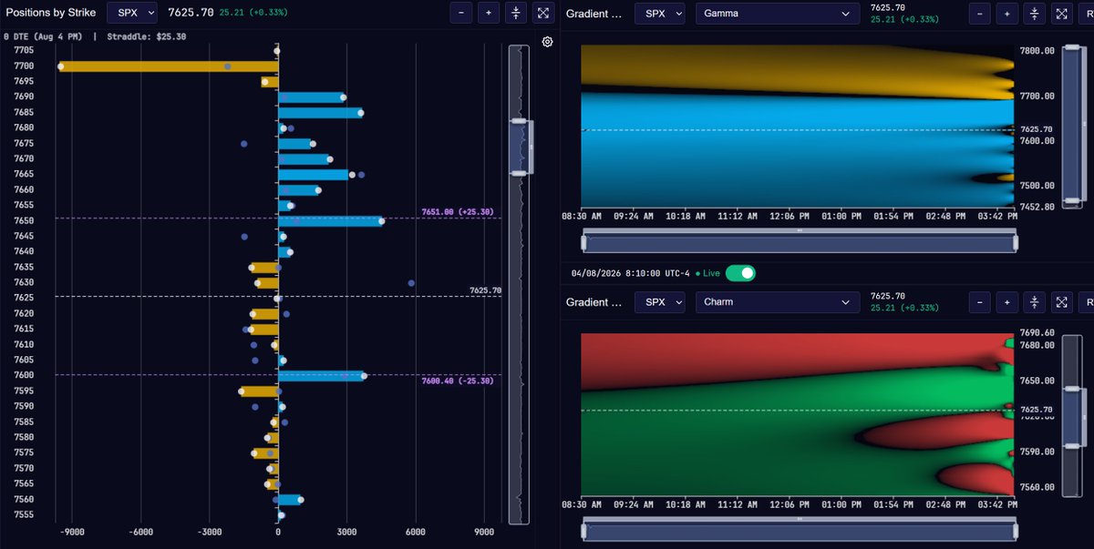Click Charm price axis range top handle
This screenshot has width=1094, height=549.
(x=1071, y=387)
